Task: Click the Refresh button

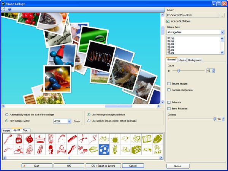Action: pos(178,166)
